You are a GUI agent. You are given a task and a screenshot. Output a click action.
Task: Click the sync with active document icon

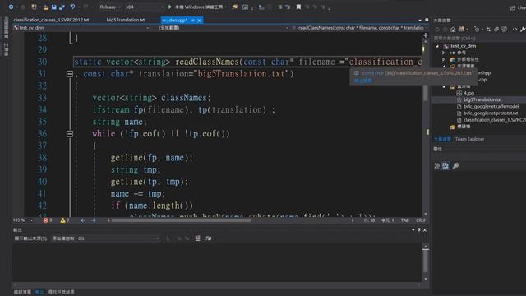[x=488, y=30]
